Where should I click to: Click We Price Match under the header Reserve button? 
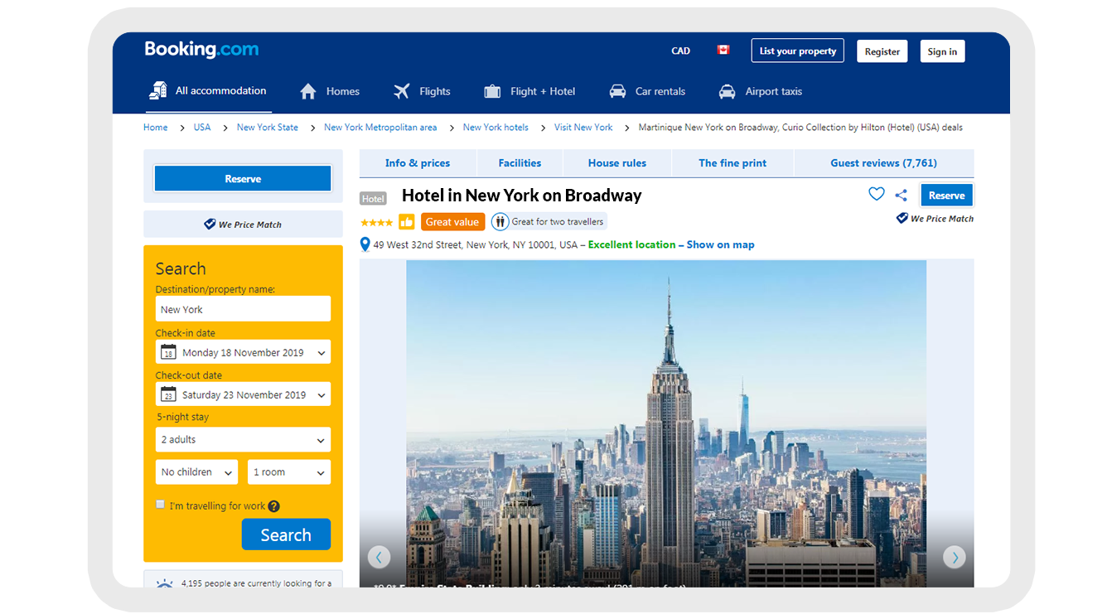(x=935, y=219)
